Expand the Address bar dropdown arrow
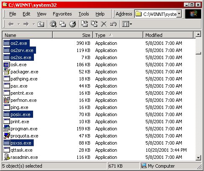This screenshot has width=204, height=171. point(179,14)
